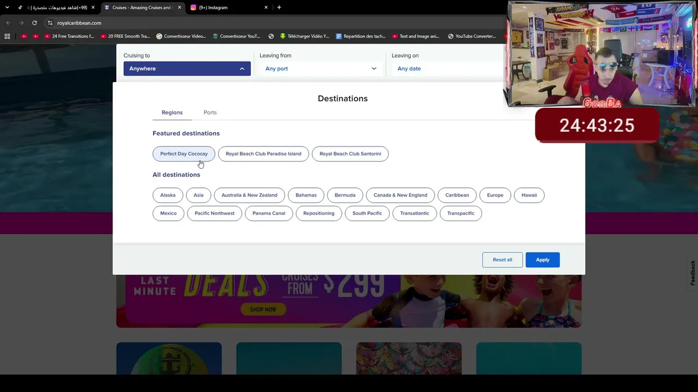Close the Cruises browser tab
Viewport: 698px width, 392px height.
179,8
